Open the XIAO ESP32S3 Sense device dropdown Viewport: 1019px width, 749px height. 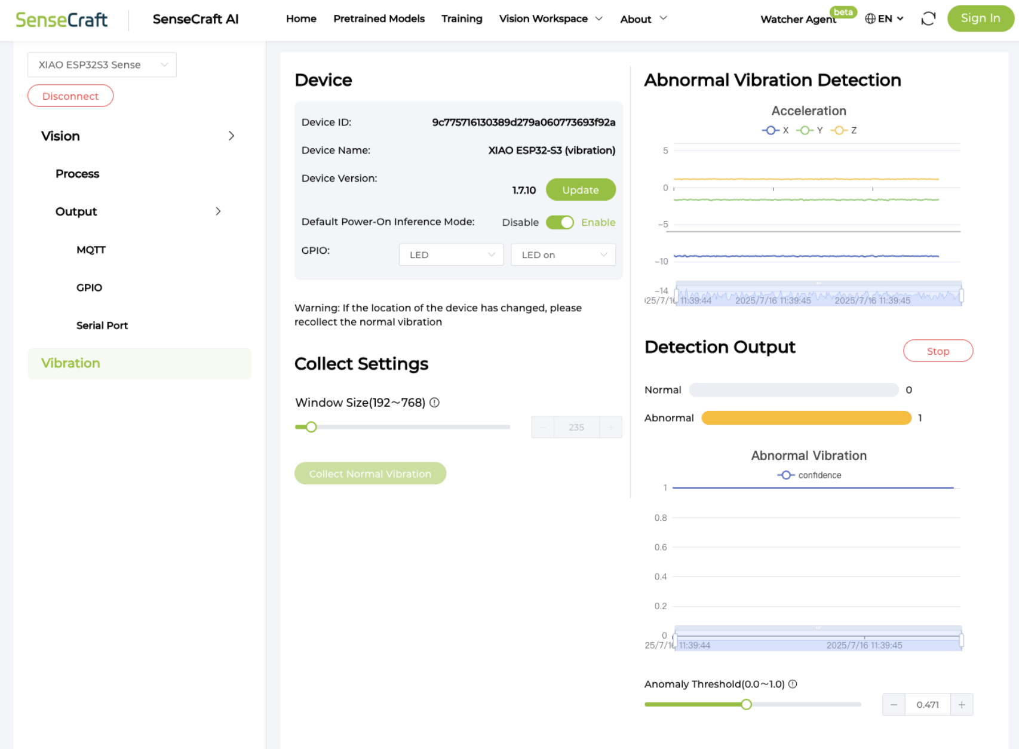tap(102, 65)
